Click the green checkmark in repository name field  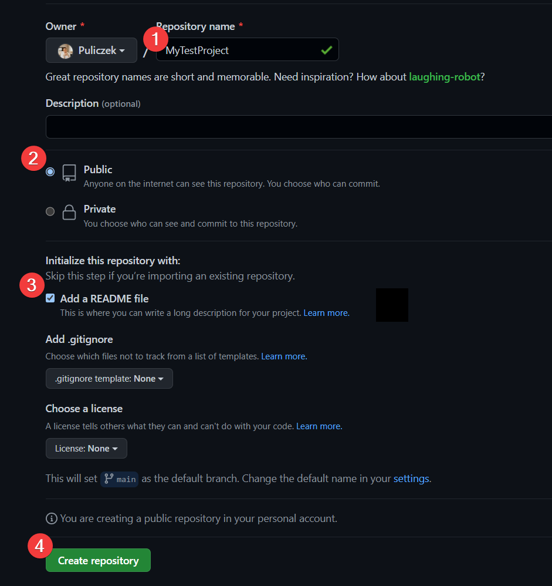(x=327, y=50)
